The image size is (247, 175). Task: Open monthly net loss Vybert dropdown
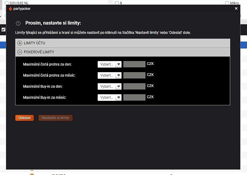coord(109,75)
